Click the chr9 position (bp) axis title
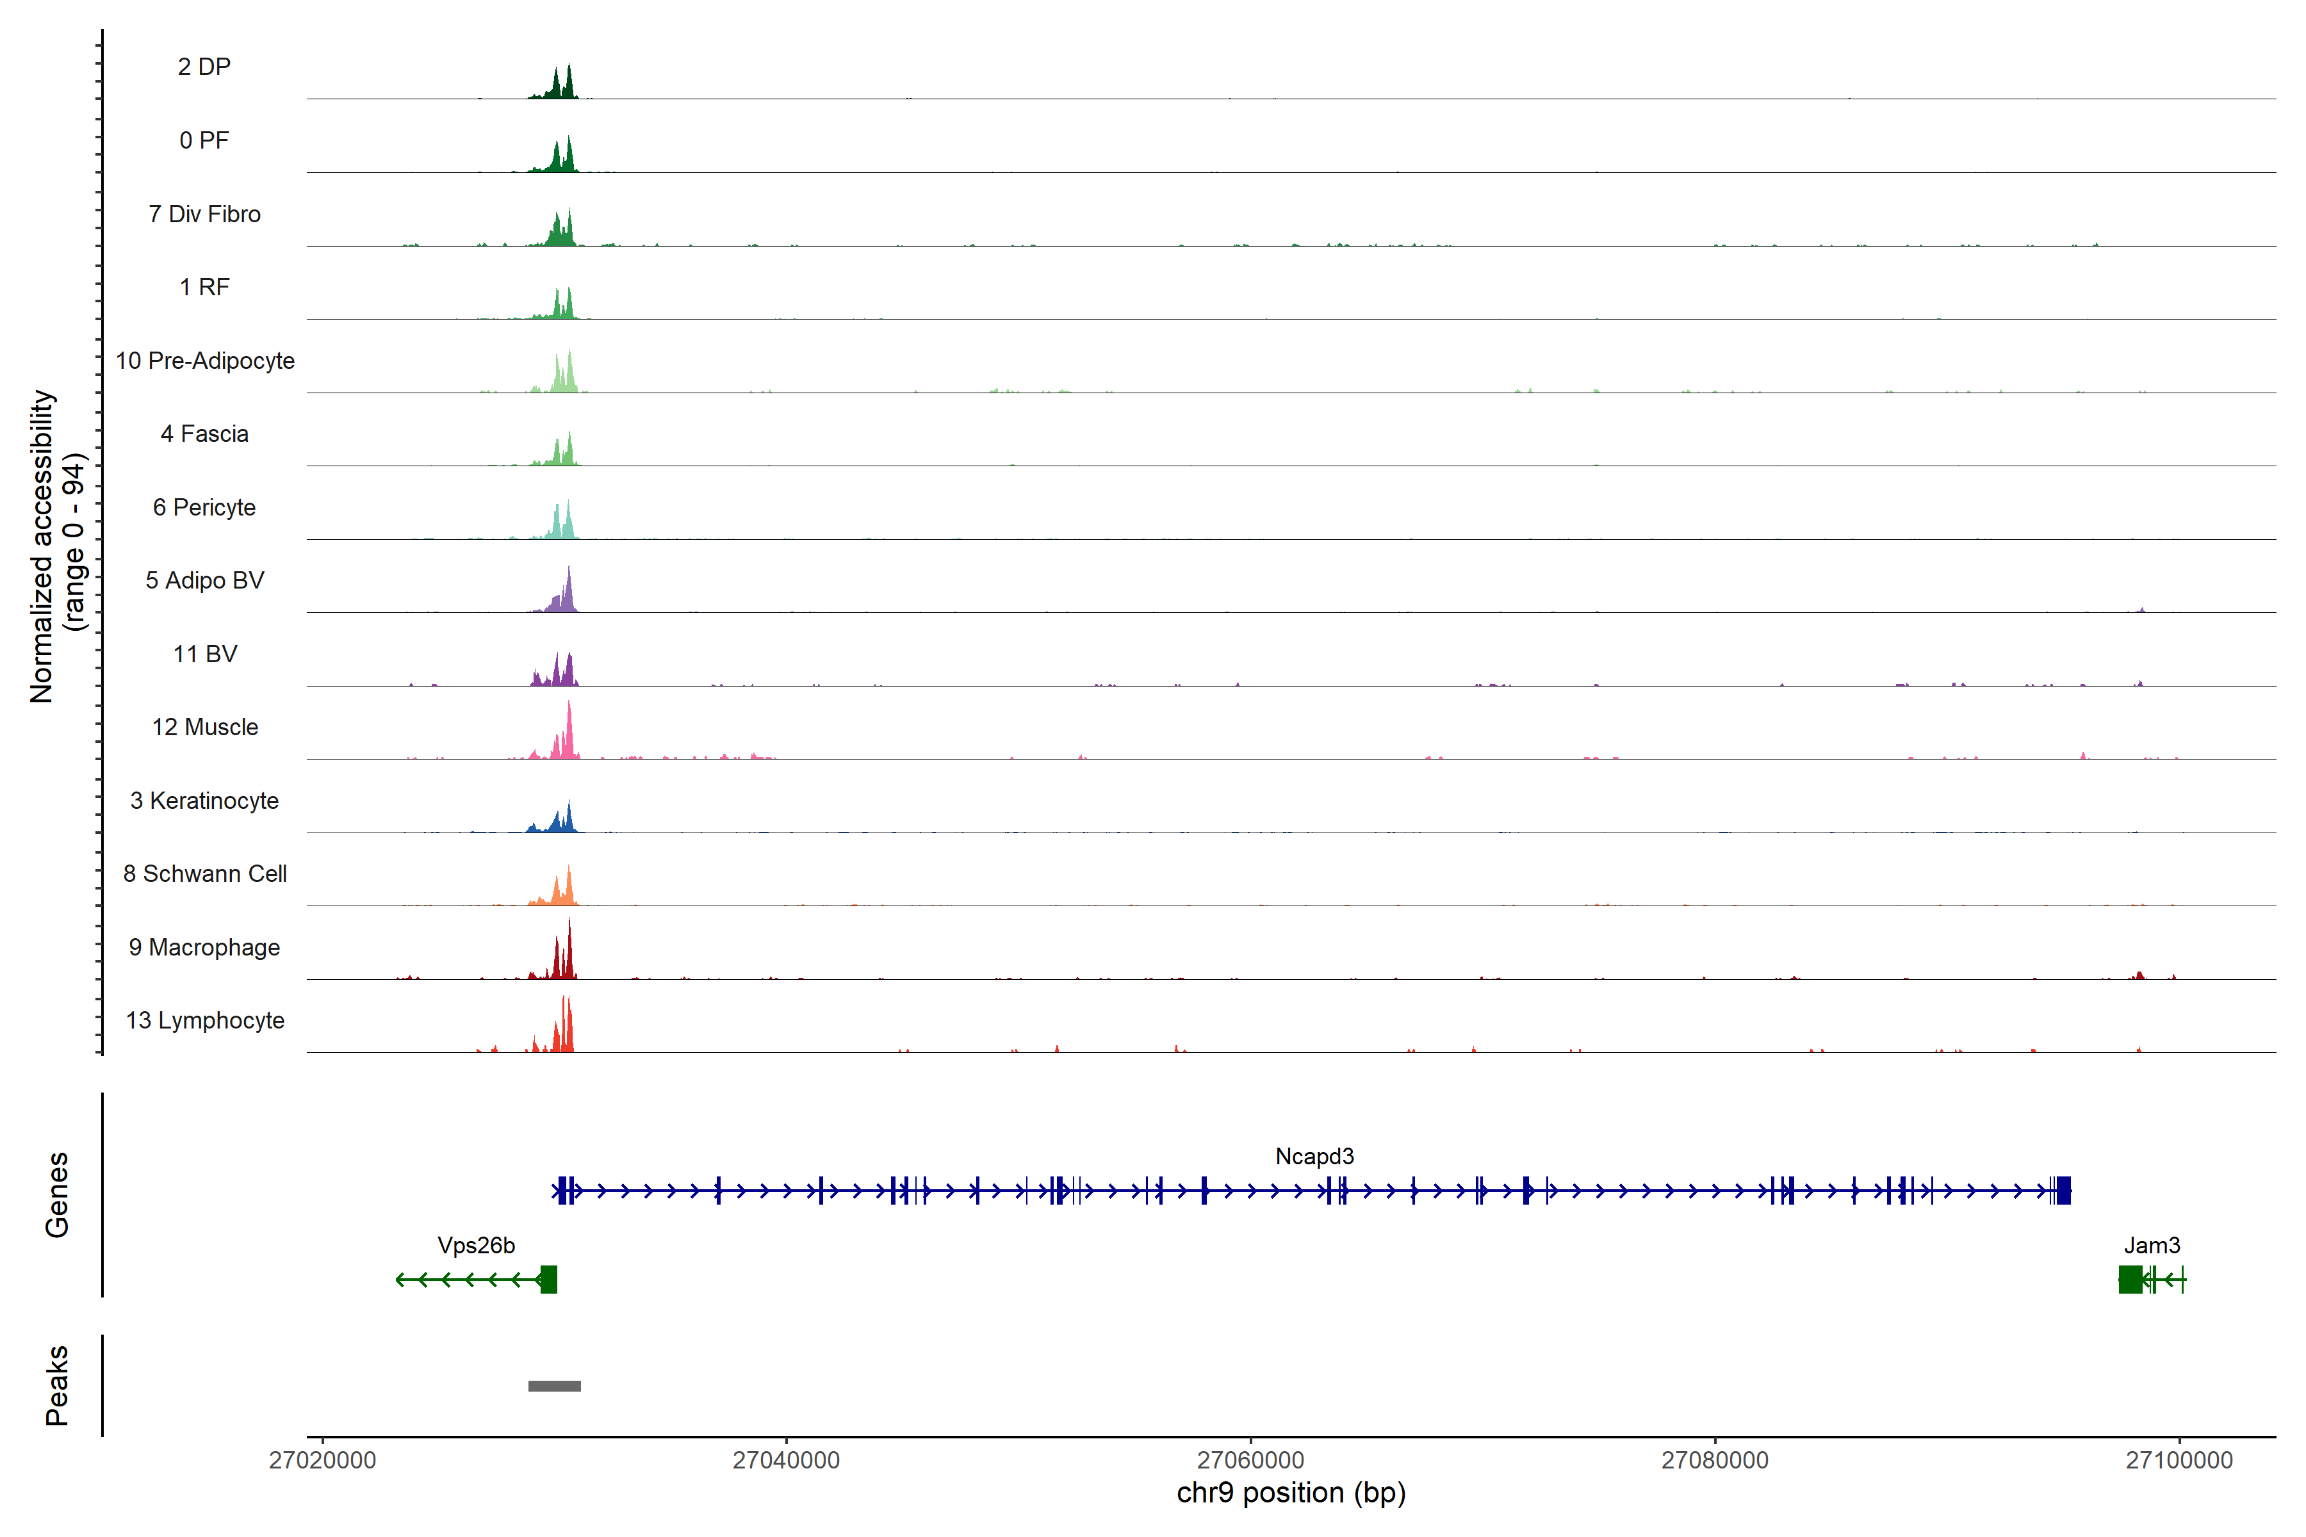The height and width of the screenshot is (1537, 2306). [x=1290, y=1493]
